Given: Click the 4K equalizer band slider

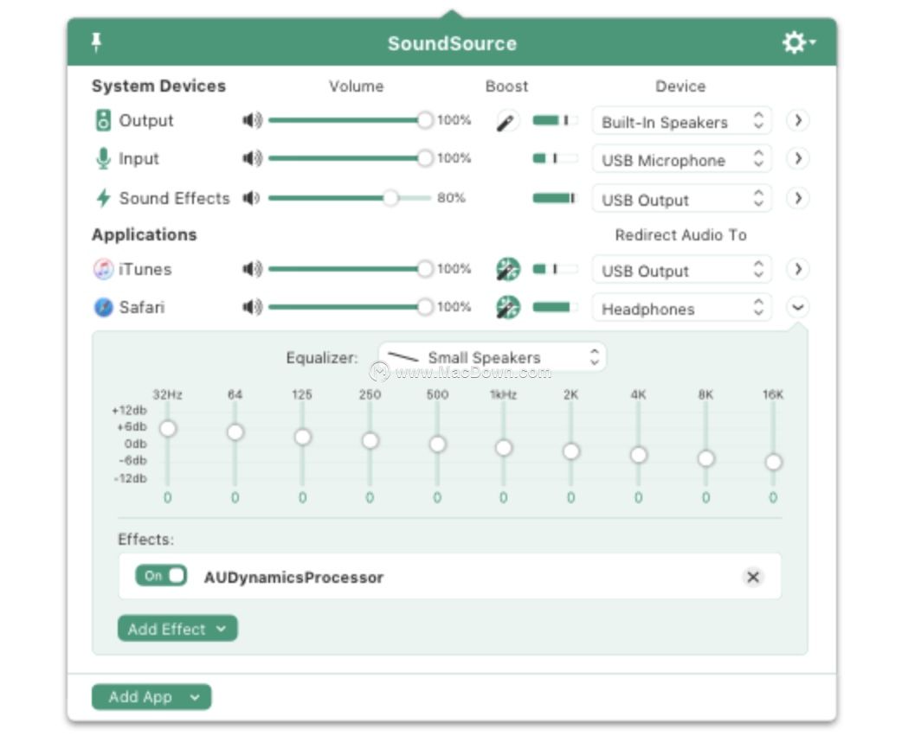Looking at the screenshot, I should 639,444.
